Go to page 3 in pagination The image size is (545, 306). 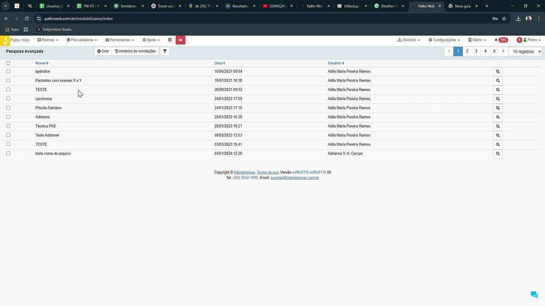(x=476, y=51)
